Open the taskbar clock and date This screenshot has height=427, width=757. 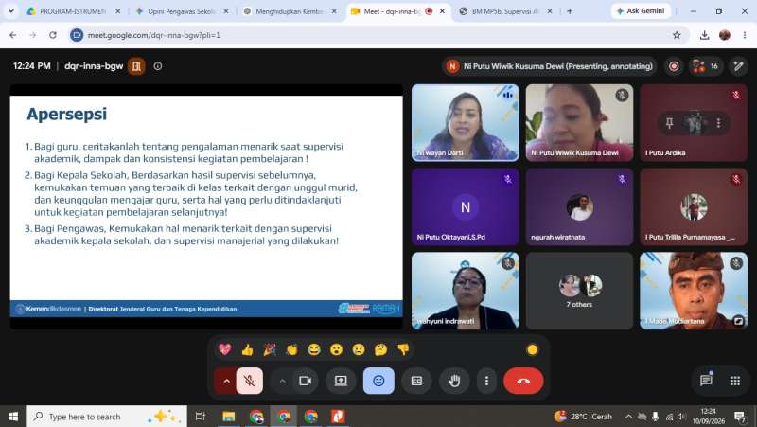(708, 417)
